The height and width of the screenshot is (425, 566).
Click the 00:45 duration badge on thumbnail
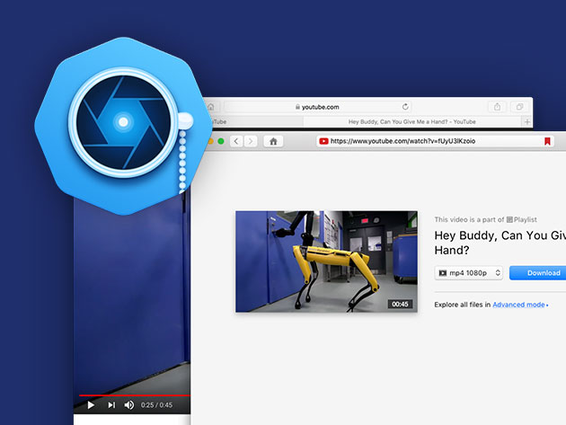point(400,304)
